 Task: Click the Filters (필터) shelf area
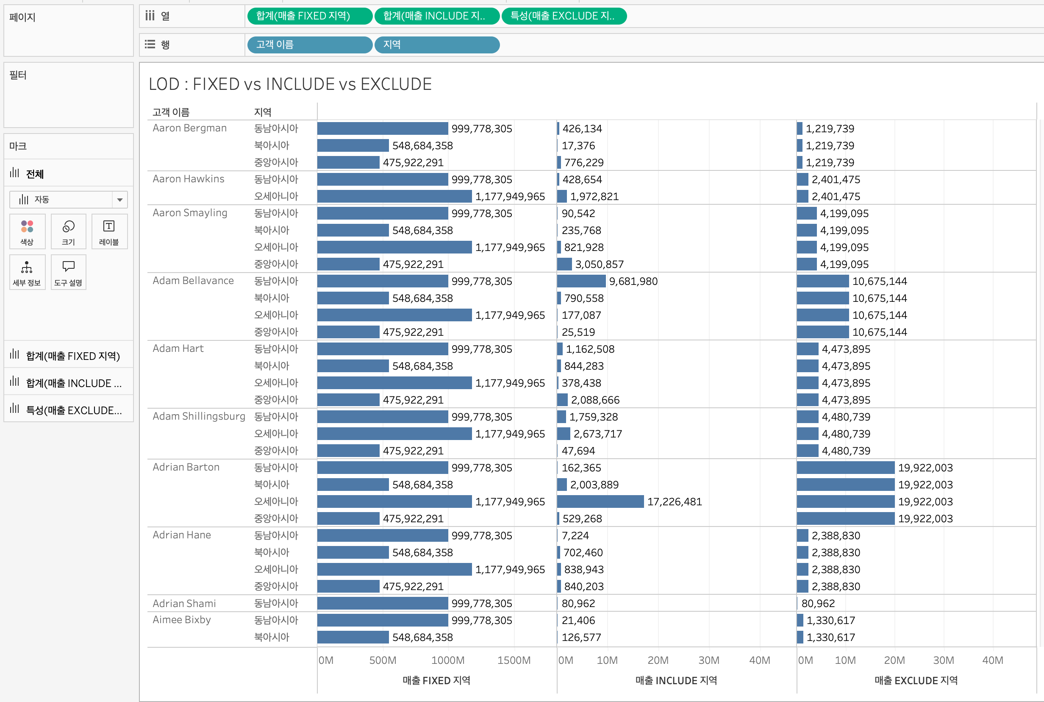pyautogui.click(x=69, y=95)
